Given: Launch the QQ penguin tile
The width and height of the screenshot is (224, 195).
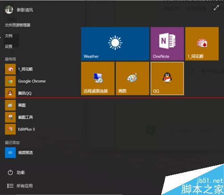Looking at the screenshot, I should tap(167, 78).
